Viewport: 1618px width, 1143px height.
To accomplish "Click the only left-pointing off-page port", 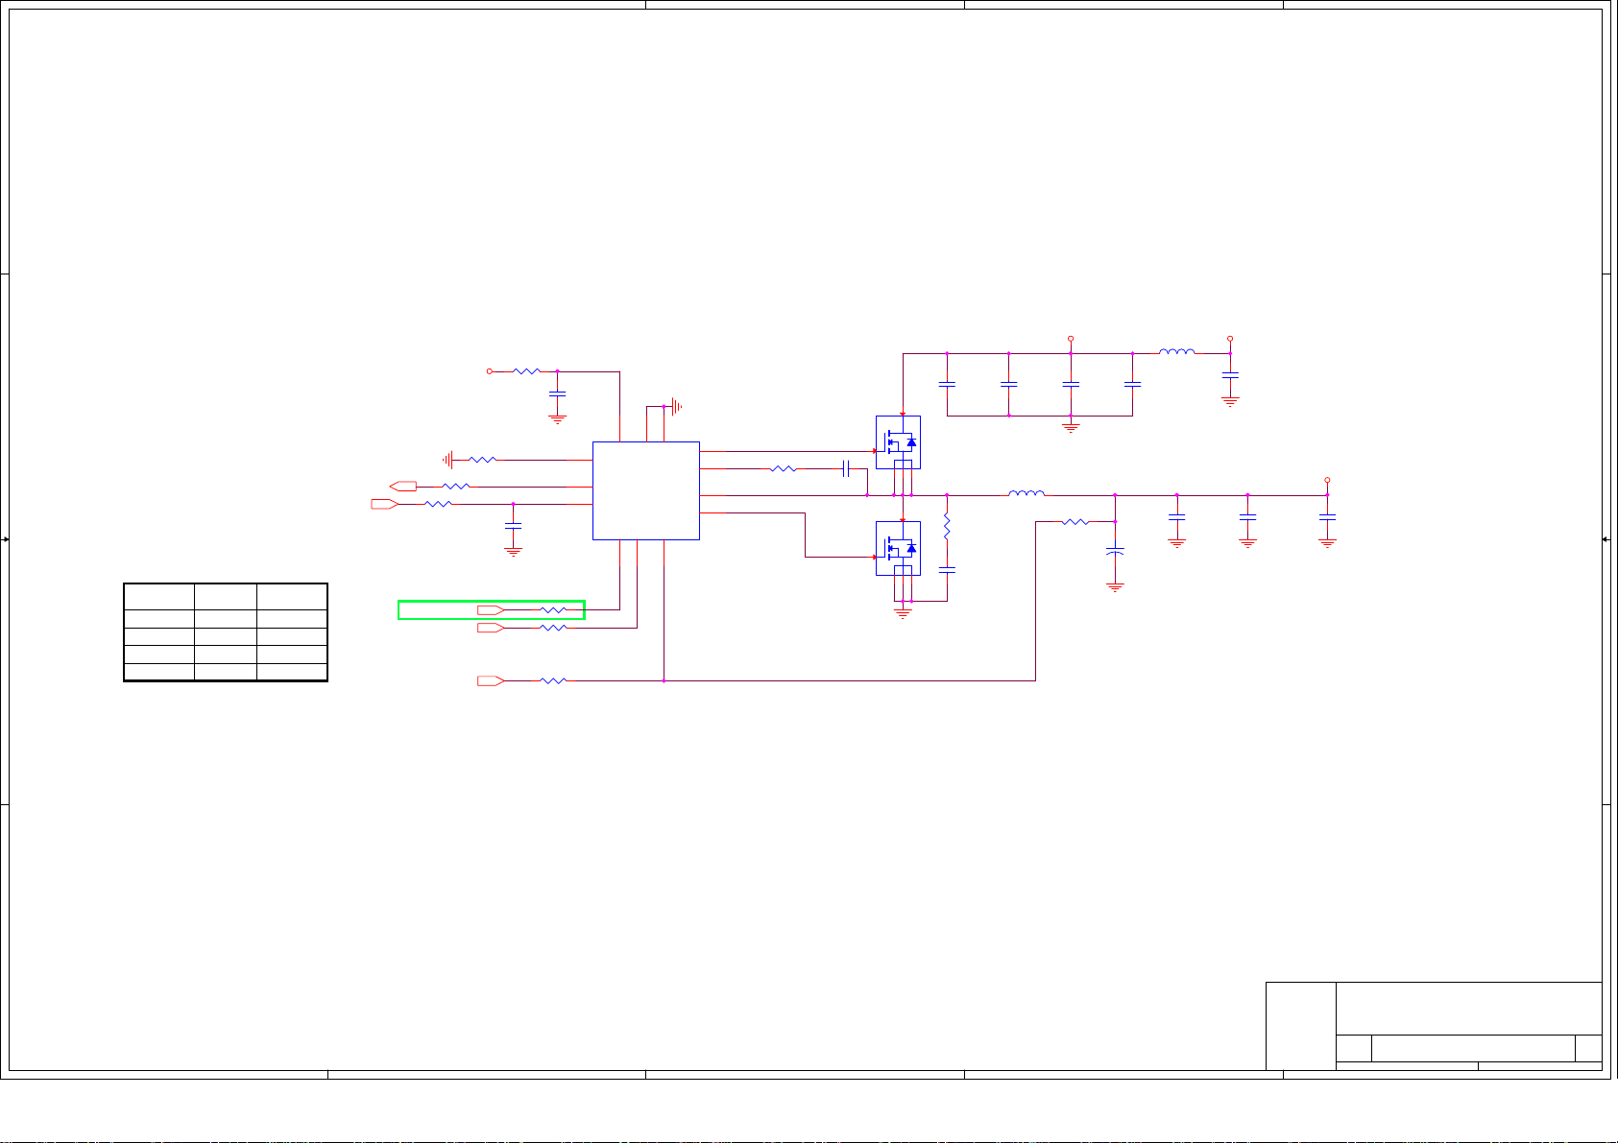I will [x=403, y=487].
